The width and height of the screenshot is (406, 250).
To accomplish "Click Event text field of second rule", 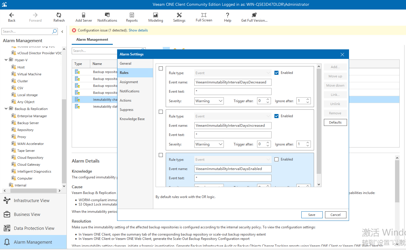I will [x=233, y=135].
